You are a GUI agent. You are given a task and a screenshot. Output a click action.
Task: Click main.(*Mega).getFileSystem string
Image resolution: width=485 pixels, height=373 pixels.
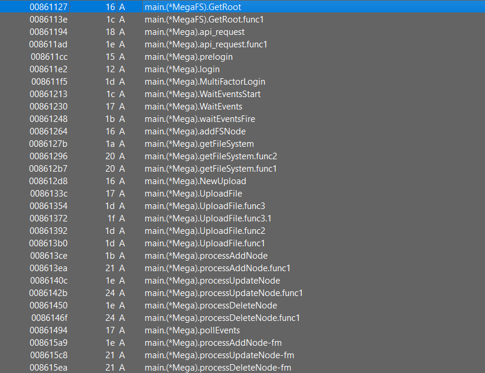tap(199, 144)
